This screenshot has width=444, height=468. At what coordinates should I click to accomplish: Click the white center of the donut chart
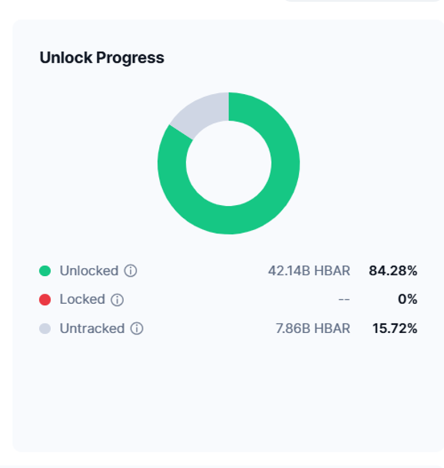click(228, 163)
